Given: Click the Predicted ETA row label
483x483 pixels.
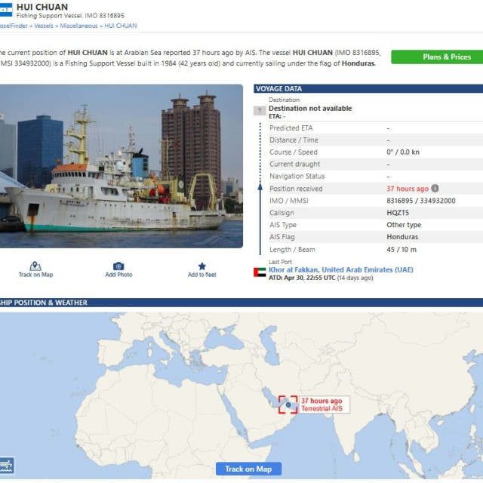Looking at the screenshot, I should 291,128.
